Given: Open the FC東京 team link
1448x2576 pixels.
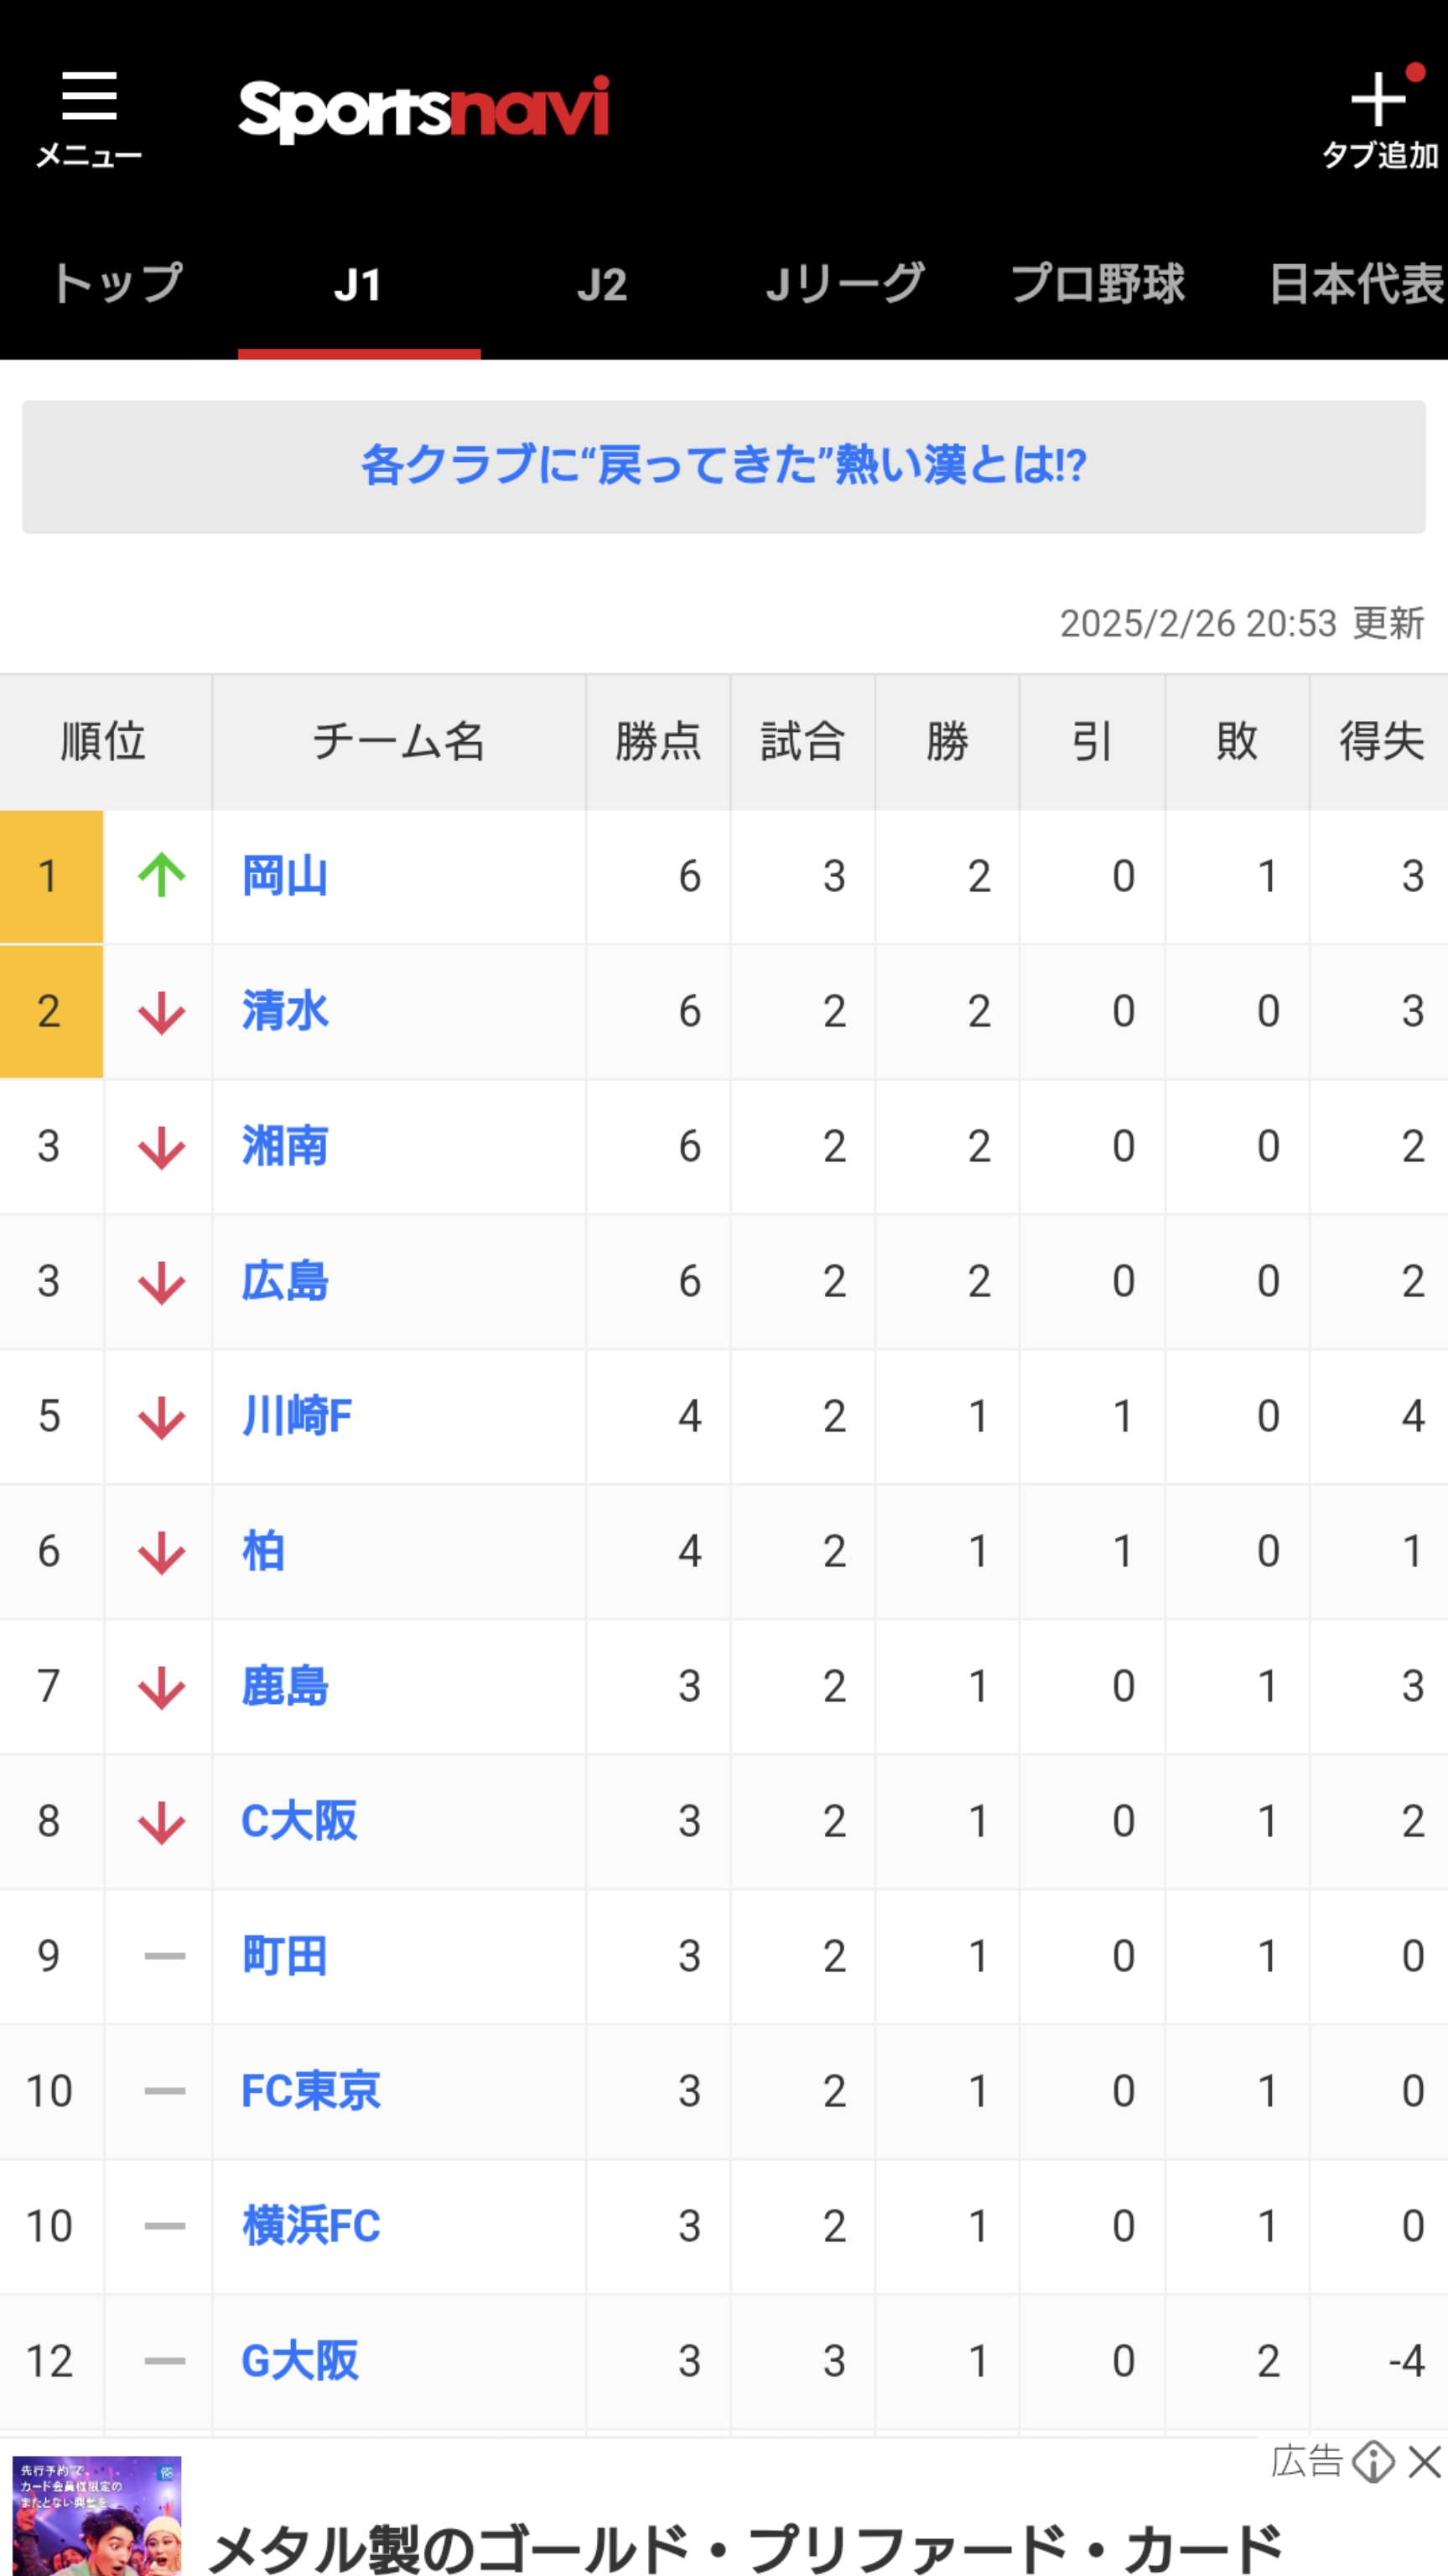Looking at the screenshot, I should 311,2092.
